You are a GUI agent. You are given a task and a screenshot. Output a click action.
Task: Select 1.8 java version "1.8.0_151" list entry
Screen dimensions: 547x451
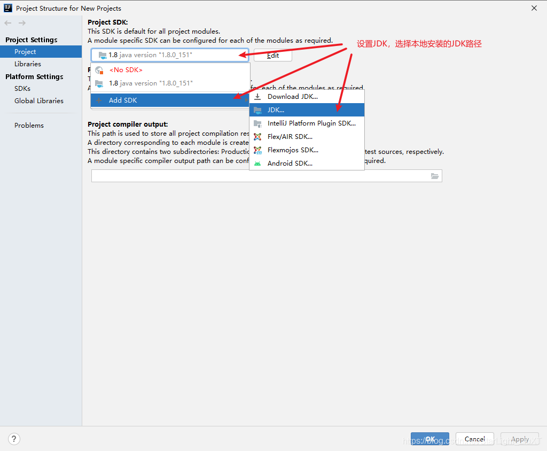170,83
